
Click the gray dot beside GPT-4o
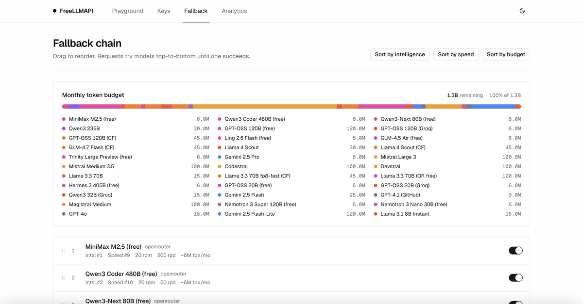pos(64,214)
